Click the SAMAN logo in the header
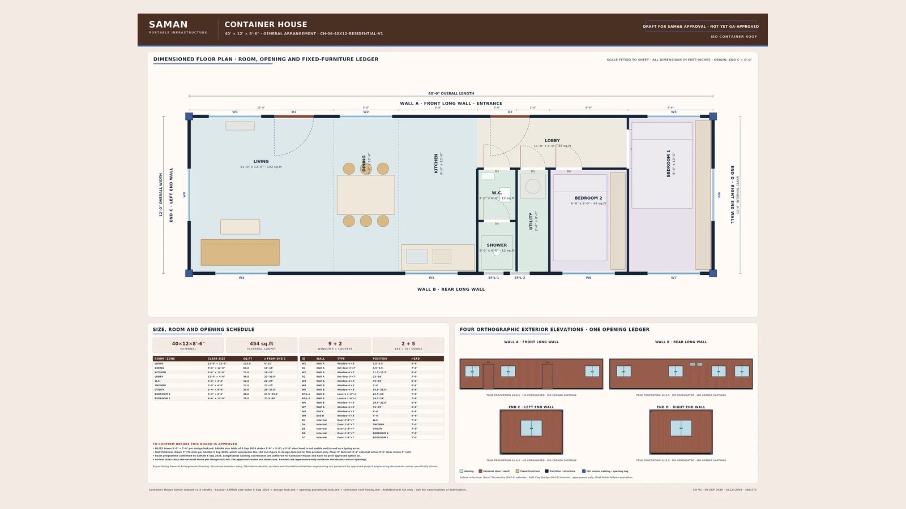906x509 pixels. tap(168, 24)
